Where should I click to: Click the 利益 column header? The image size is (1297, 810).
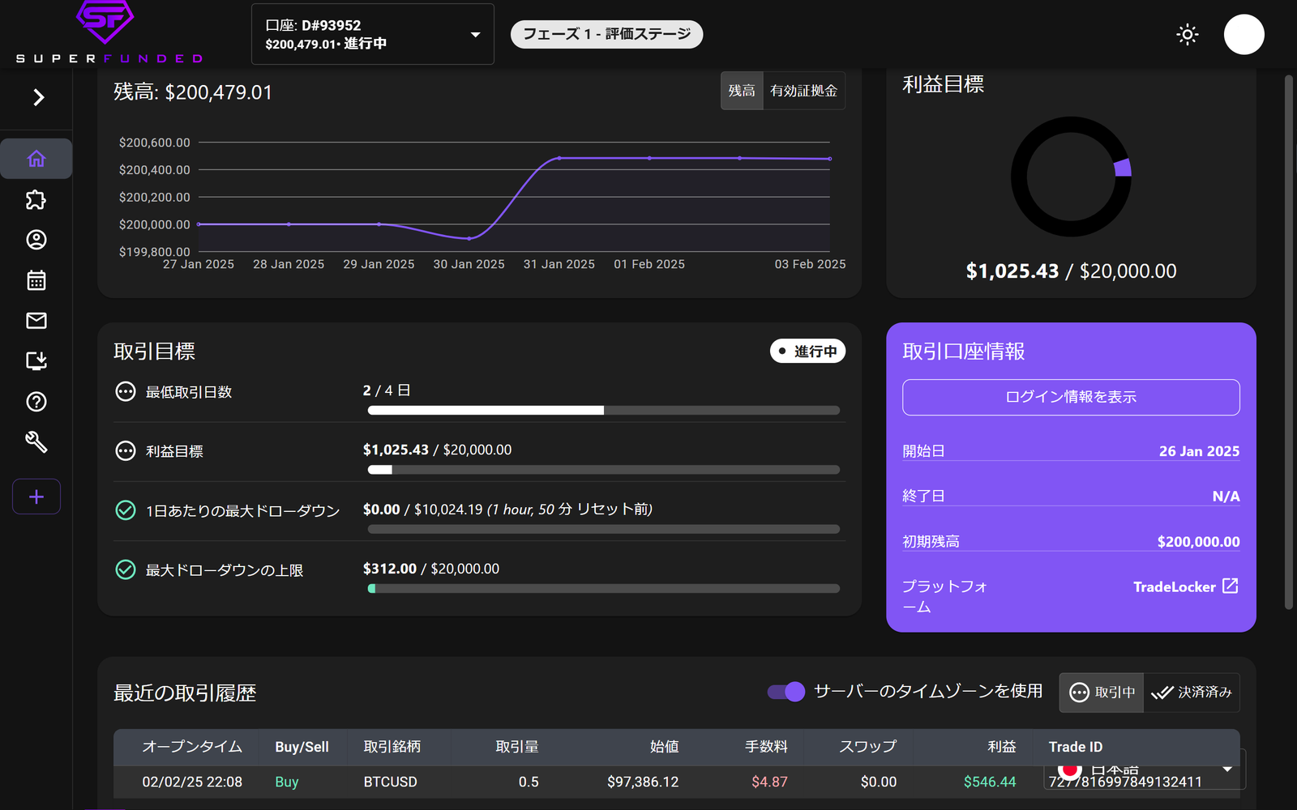[1002, 747]
